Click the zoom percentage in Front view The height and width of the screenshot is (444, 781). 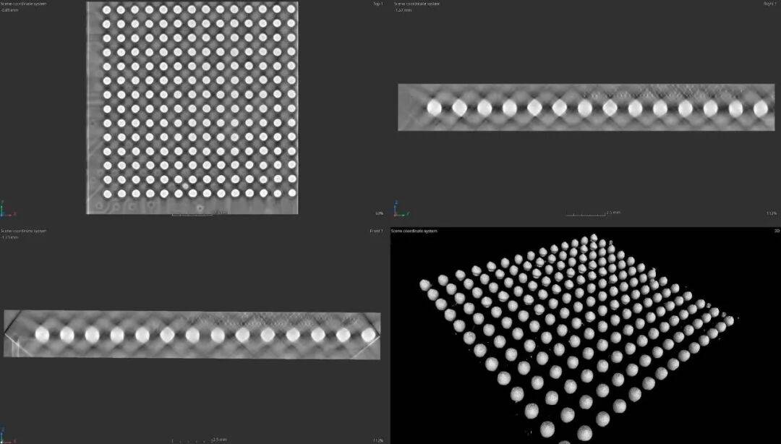[x=378, y=440]
